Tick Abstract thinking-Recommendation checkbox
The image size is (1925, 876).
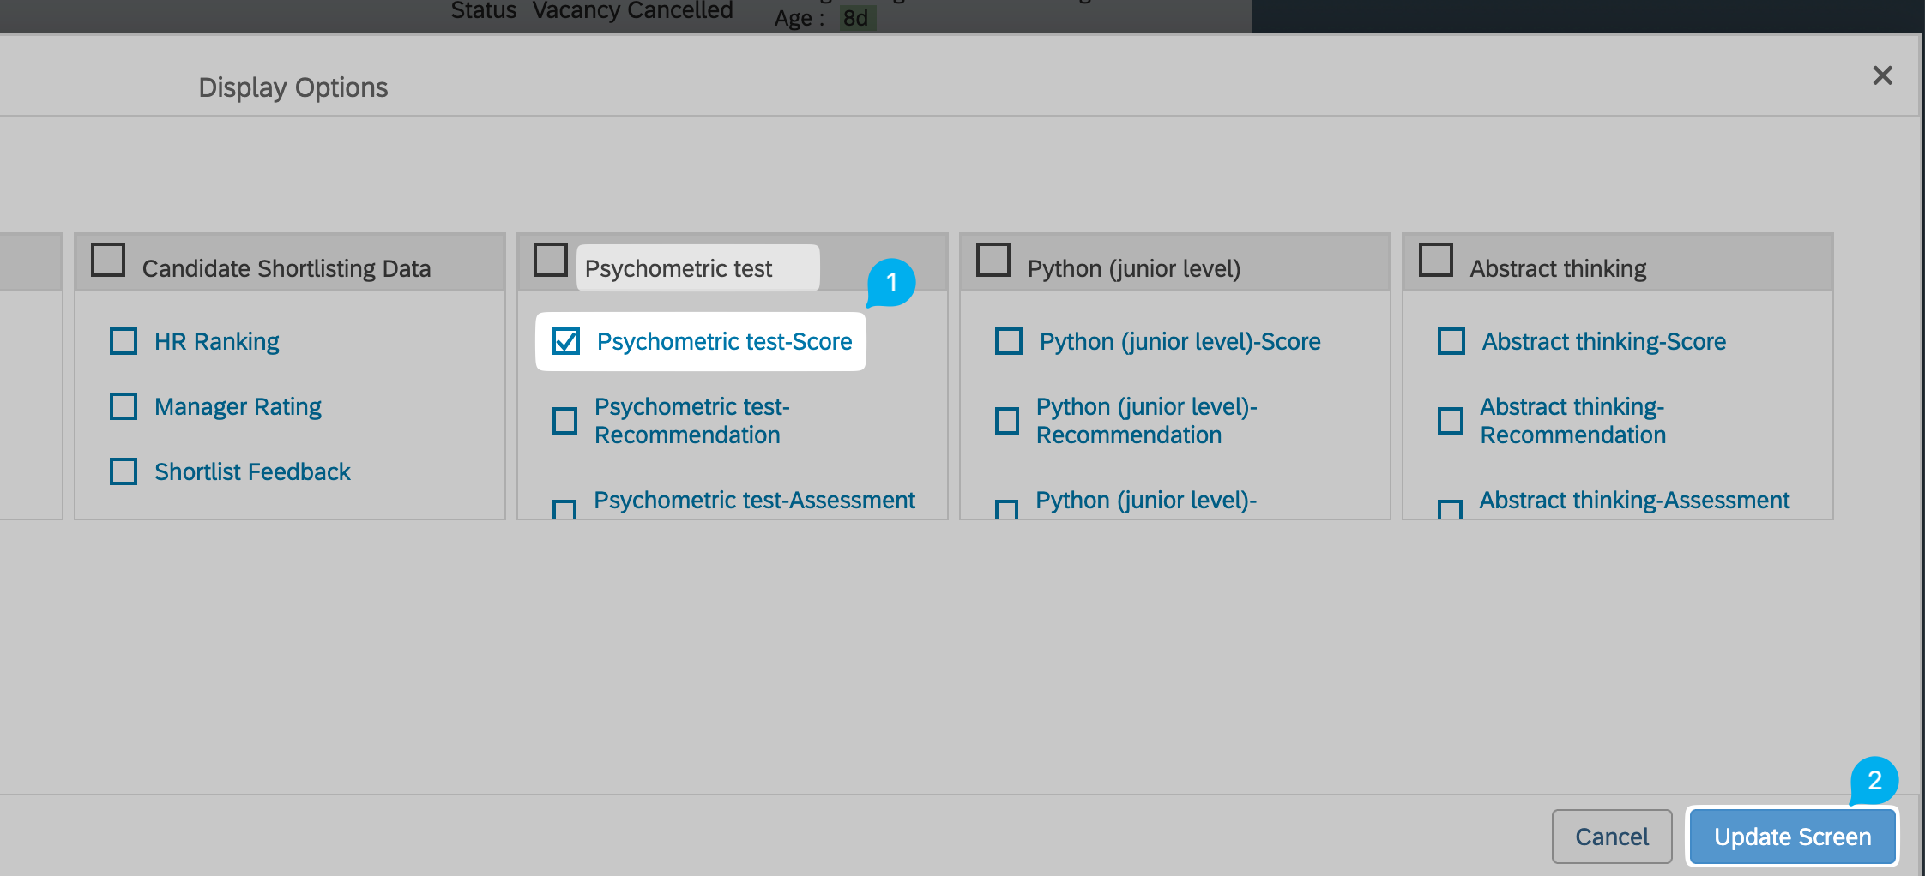tap(1450, 421)
